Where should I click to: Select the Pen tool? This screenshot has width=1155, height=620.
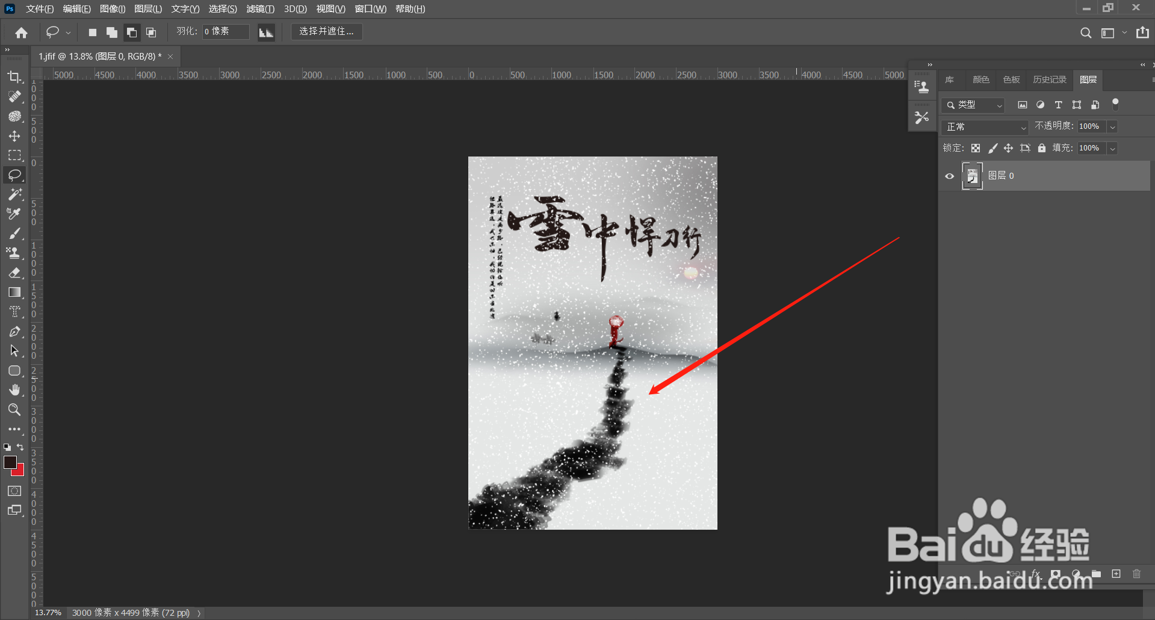coord(14,331)
